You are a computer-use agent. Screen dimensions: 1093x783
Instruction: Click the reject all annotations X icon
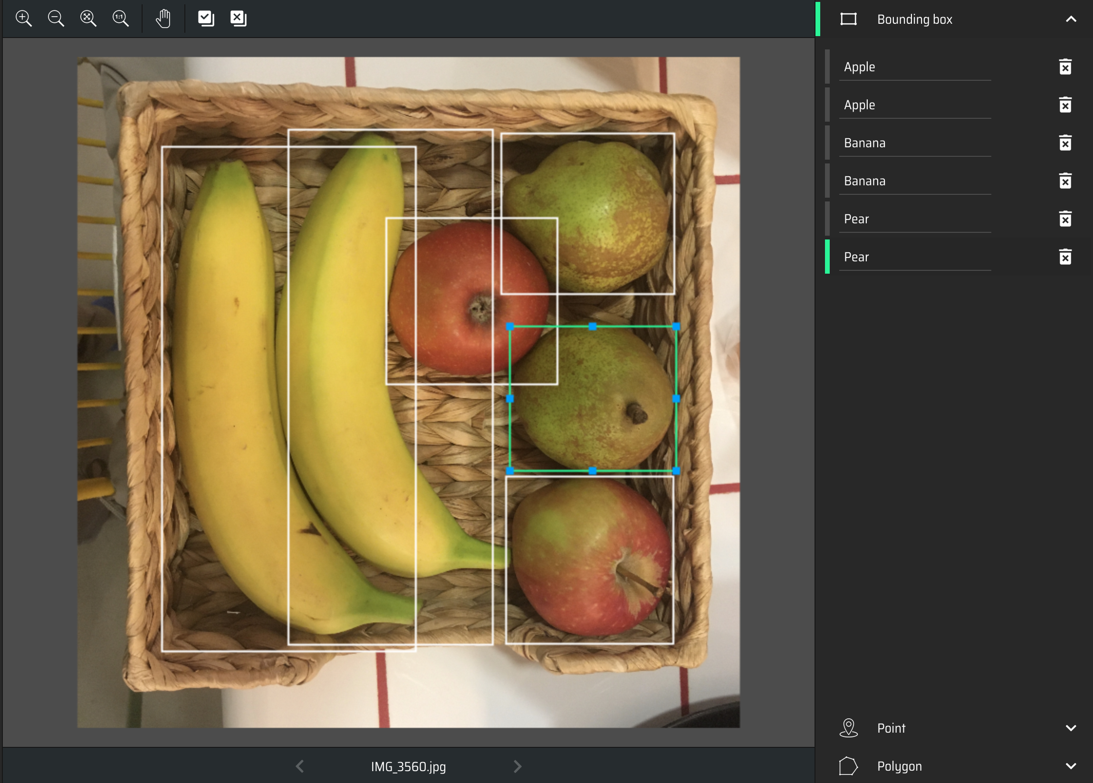point(238,19)
